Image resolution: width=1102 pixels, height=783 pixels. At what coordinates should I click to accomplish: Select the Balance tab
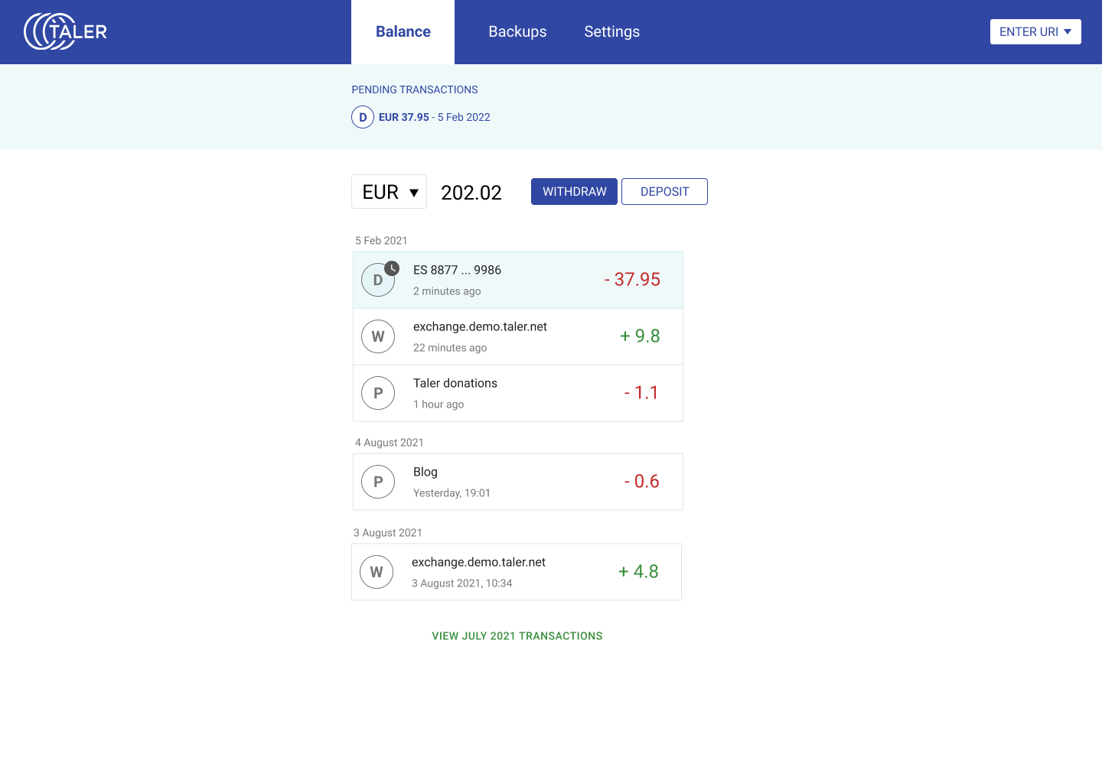(x=403, y=32)
